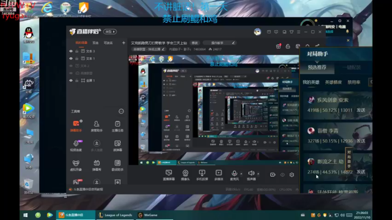Open the 操作教学 edit field
Viewport: 392px width, 220px height.
[x=220, y=43]
